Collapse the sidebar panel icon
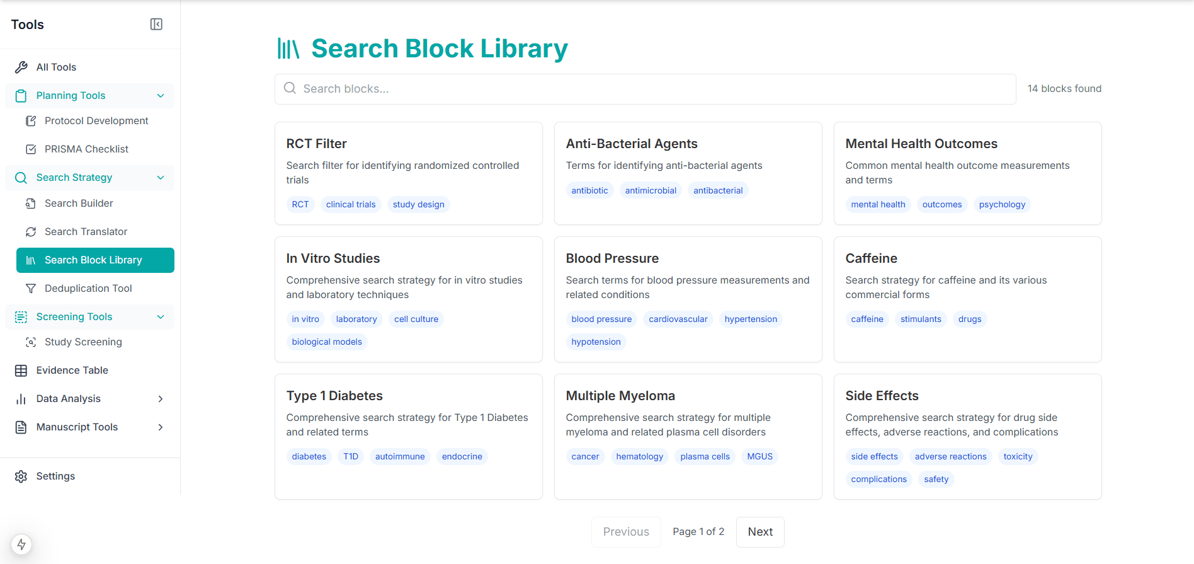Image resolution: width=1194 pixels, height=564 pixels. 156,25
